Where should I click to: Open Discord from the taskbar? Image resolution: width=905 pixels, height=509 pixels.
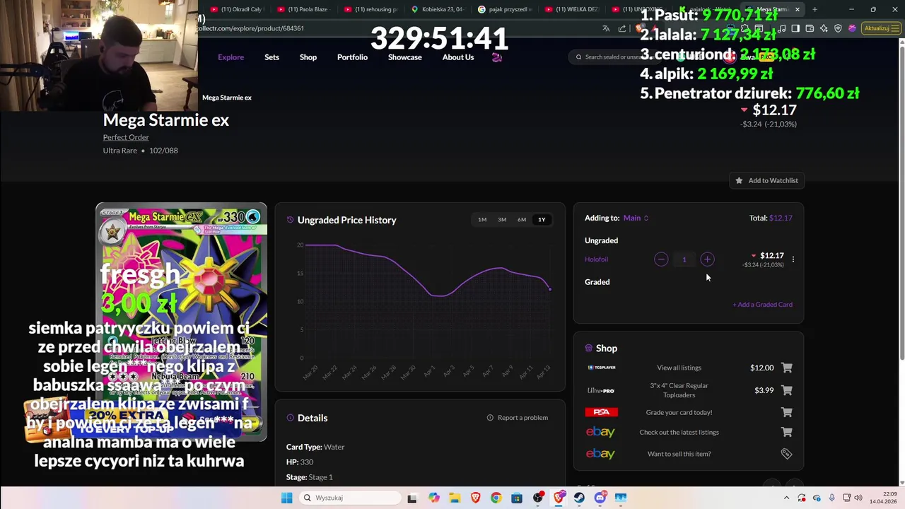(600, 498)
